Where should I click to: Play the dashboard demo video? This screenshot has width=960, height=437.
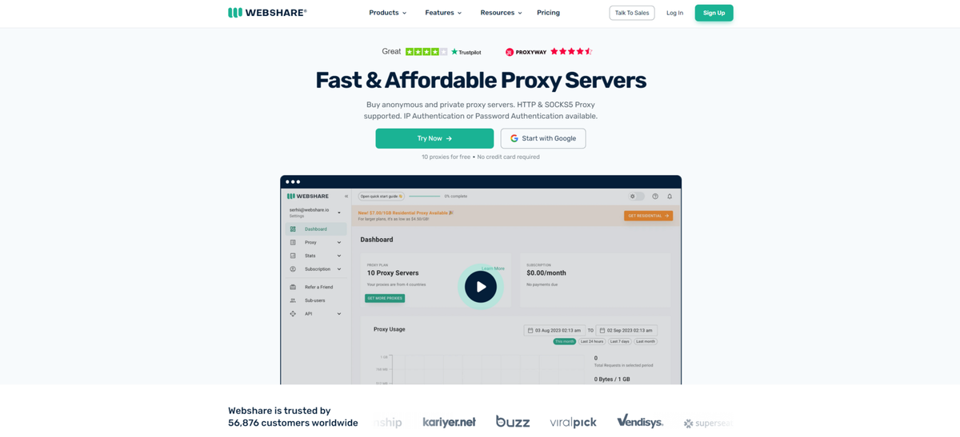(481, 287)
